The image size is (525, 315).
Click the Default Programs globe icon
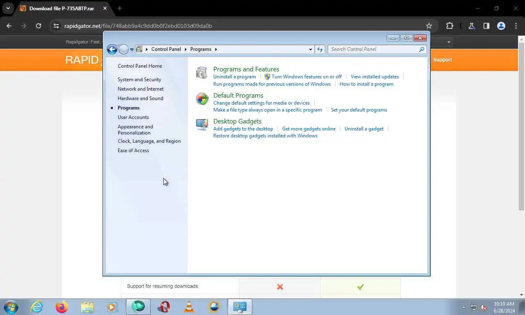click(x=202, y=99)
